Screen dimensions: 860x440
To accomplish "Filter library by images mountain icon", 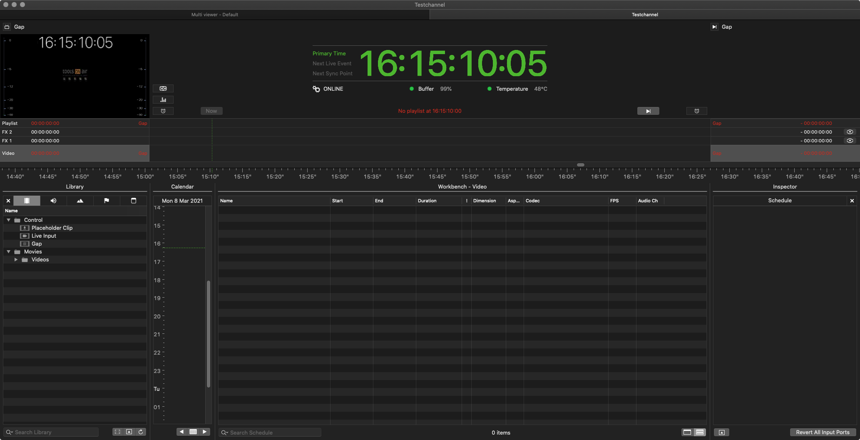I will (x=80, y=201).
